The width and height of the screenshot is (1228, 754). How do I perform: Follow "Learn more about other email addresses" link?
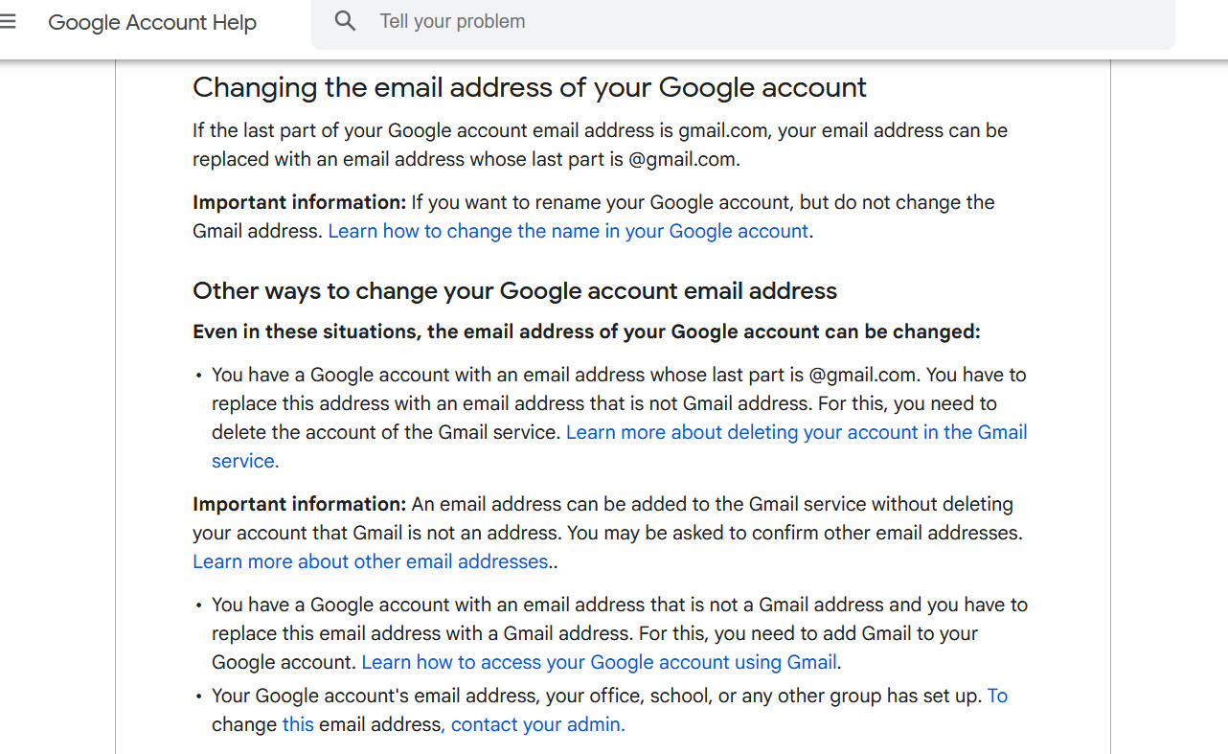pyautogui.click(x=370, y=561)
